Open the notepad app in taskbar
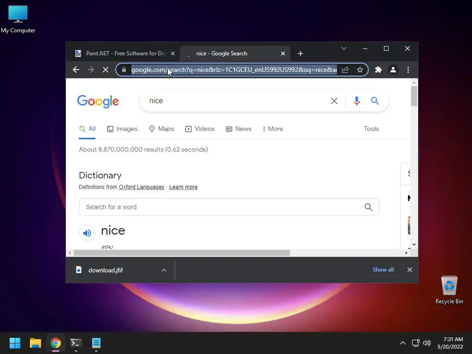The width and height of the screenshot is (472, 354). click(x=96, y=343)
